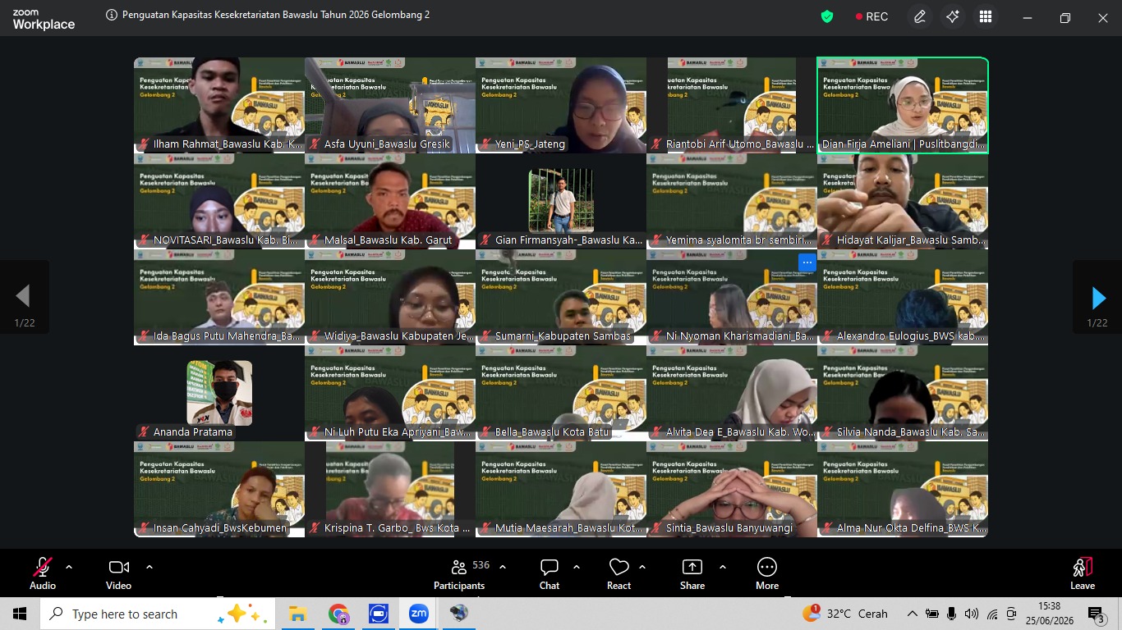Screen dimensions: 1122x630
Task: Go to next gallery page arrow
Action: coord(1097,298)
